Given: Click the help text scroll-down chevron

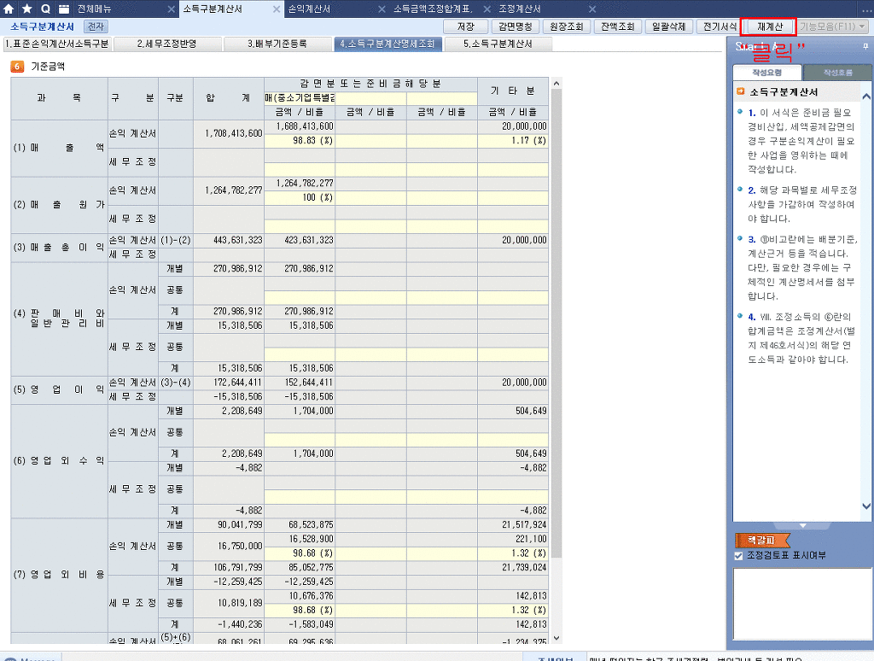Looking at the screenshot, I should [866, 506].
